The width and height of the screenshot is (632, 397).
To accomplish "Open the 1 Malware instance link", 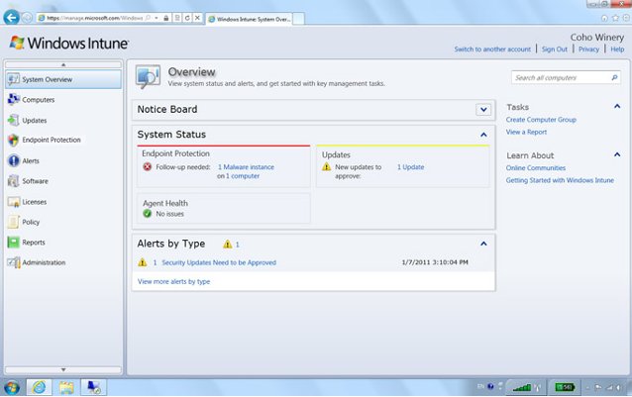I will click(246, 167).
